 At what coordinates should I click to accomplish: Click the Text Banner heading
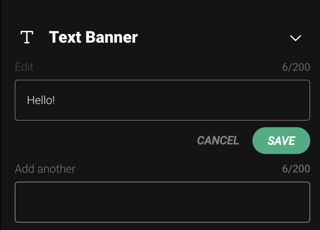[93, 37]
